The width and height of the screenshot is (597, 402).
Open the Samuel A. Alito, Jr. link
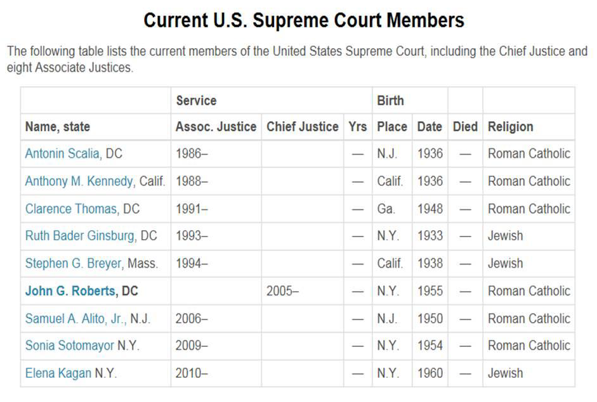click(x=75, y=318)
